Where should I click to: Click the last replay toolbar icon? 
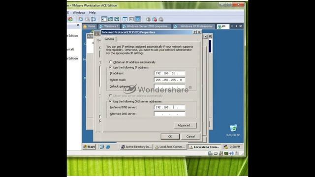coord(161,19)
